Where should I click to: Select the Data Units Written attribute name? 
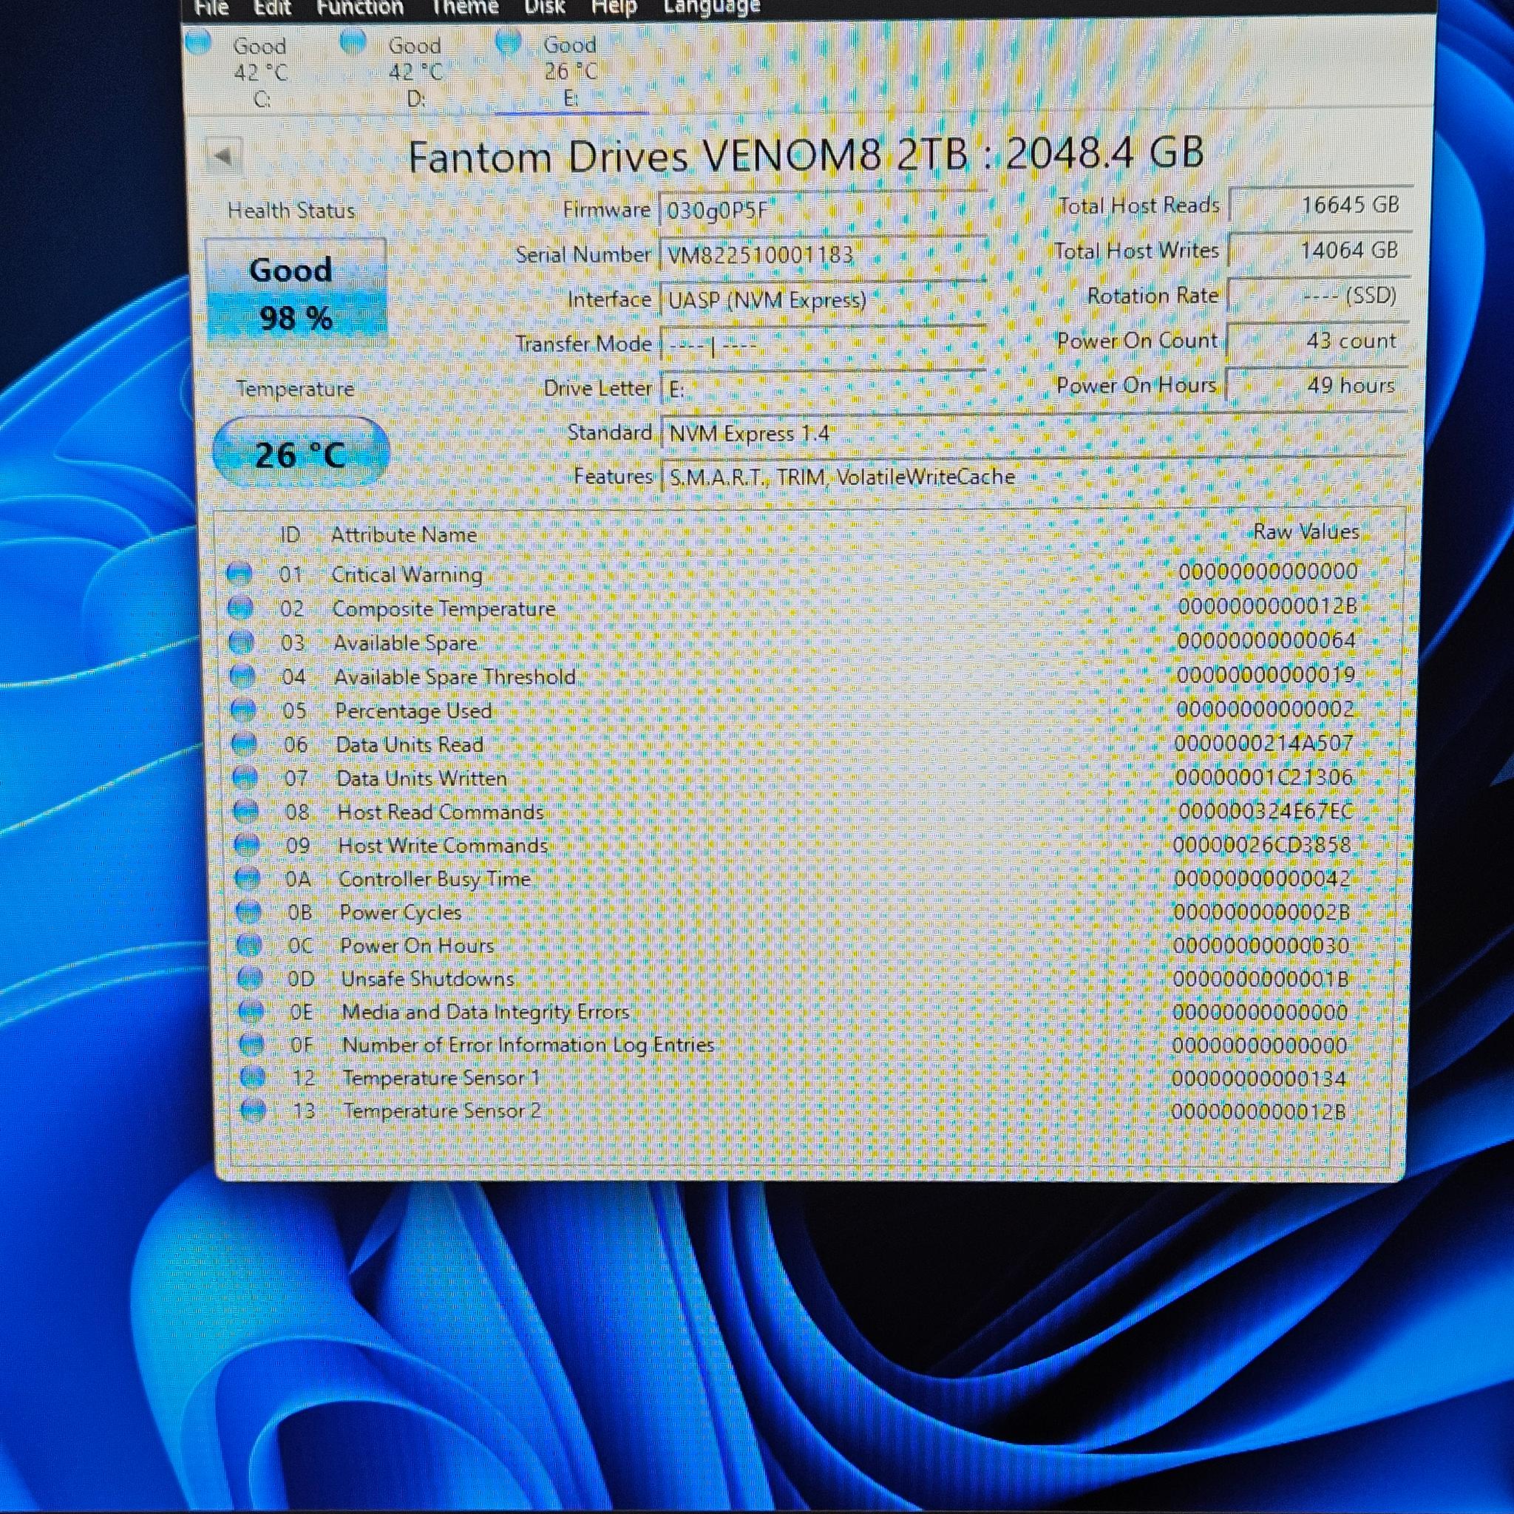(421, 778)
